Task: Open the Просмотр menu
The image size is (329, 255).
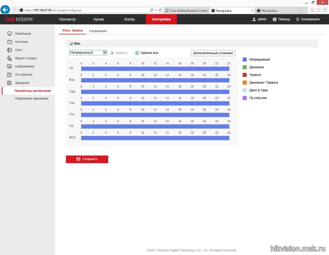Action: [x=67, y=19]
